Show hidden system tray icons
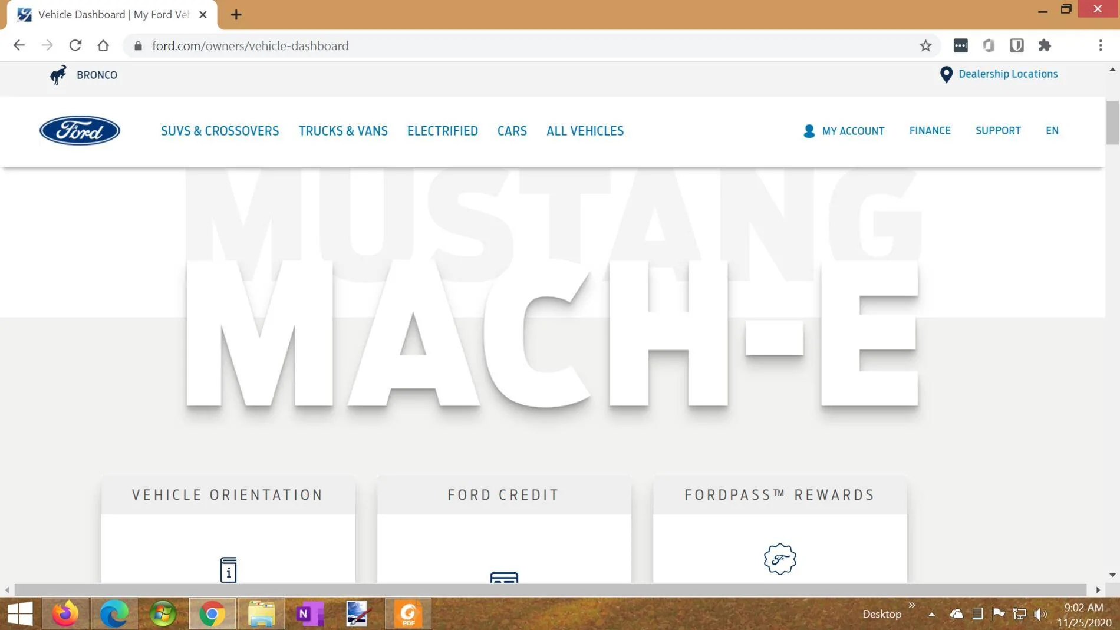The height and width of the screenshot is (630, 1120). pos(931,614)
